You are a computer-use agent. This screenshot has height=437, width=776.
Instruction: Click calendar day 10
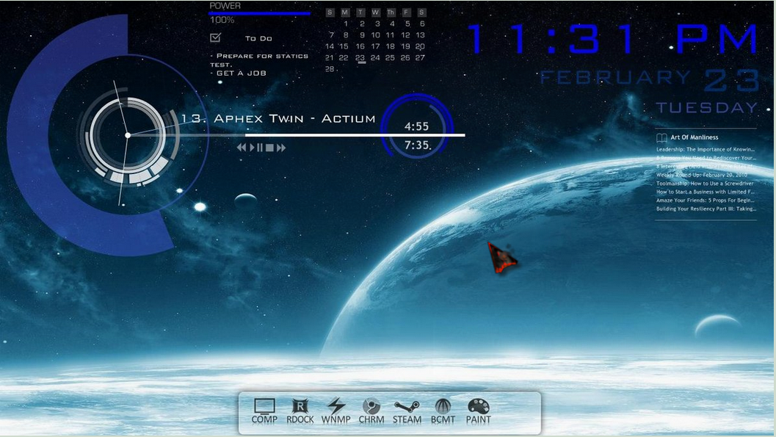pyautogui.click(x=376, y=35)
